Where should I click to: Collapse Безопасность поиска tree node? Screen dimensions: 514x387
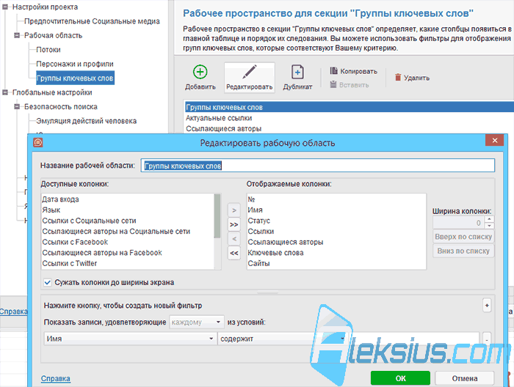[x=17, y=107]
